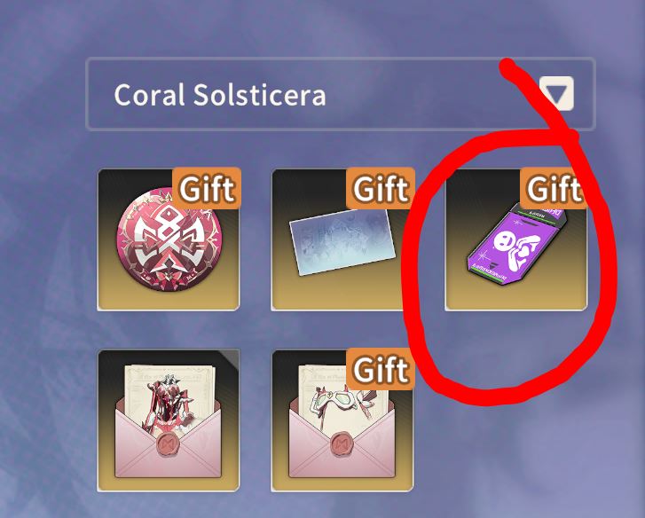The height and width of the screenshot is (518, 645).
Task: Click white symbol in center of pink badge
Action: (x=169, y=239)
